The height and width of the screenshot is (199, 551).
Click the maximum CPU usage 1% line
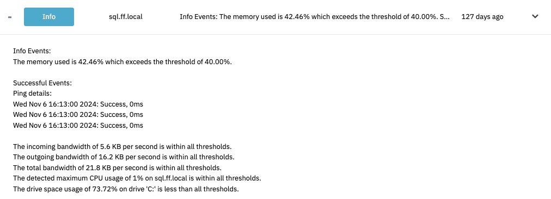pyautogui.click(x=137, y=178)
